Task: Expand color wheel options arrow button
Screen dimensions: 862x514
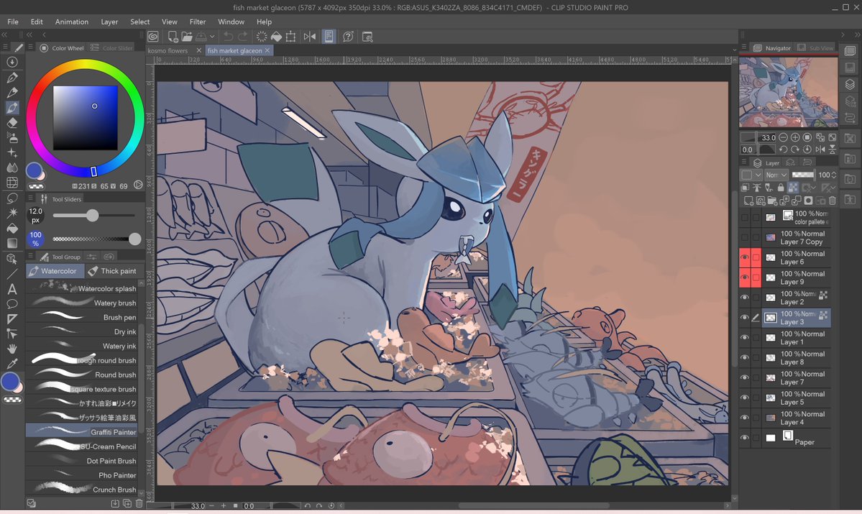Action: tap(139, 185)
